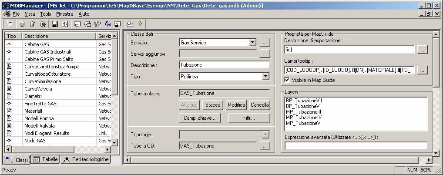The height and width of the screenshot is (175, 443).
Task: Open the Topologia dropdown arrow
Action: tap(265, 135)
